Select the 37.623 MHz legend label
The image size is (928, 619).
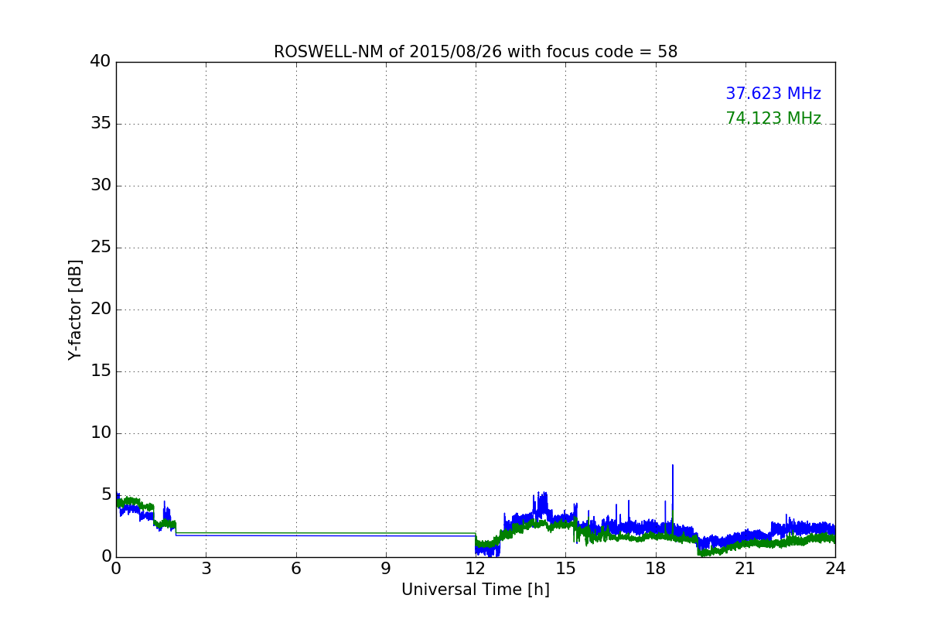(x=773, y=94)
